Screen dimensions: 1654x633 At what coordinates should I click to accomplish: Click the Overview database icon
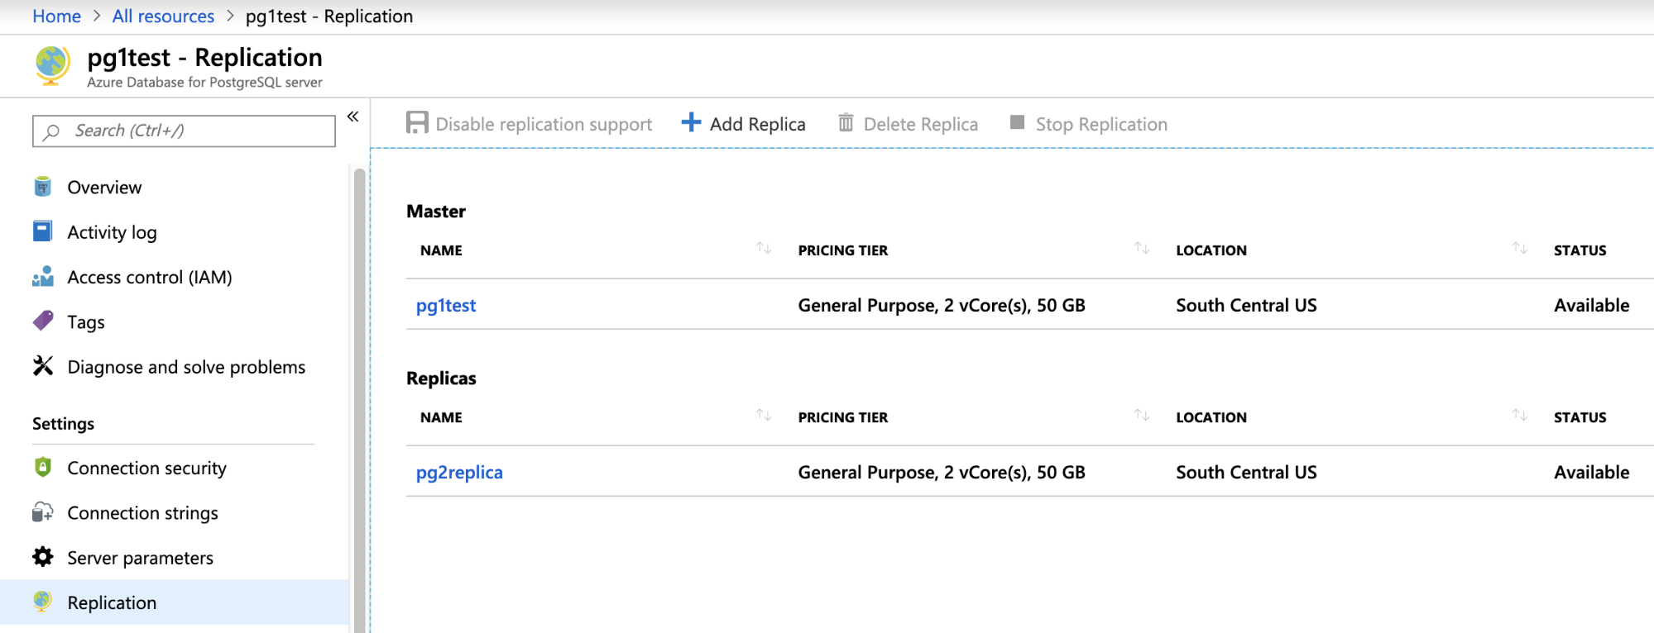click(x=43, y=187)
